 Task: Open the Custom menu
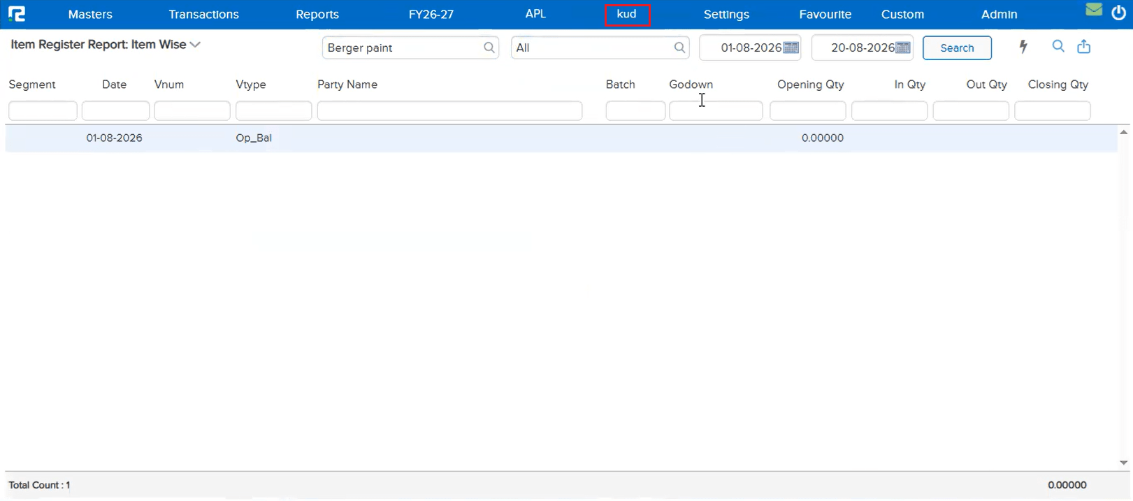pos(902,14)
